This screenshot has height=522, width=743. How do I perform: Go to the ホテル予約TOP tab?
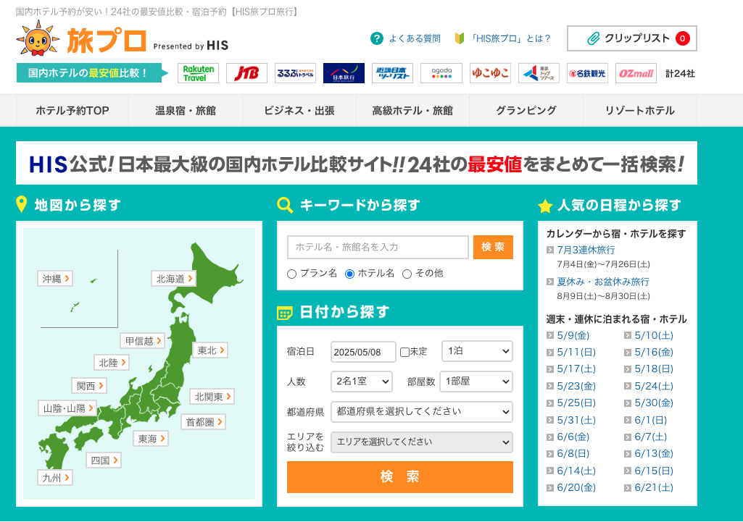click(x=72, y=110)
